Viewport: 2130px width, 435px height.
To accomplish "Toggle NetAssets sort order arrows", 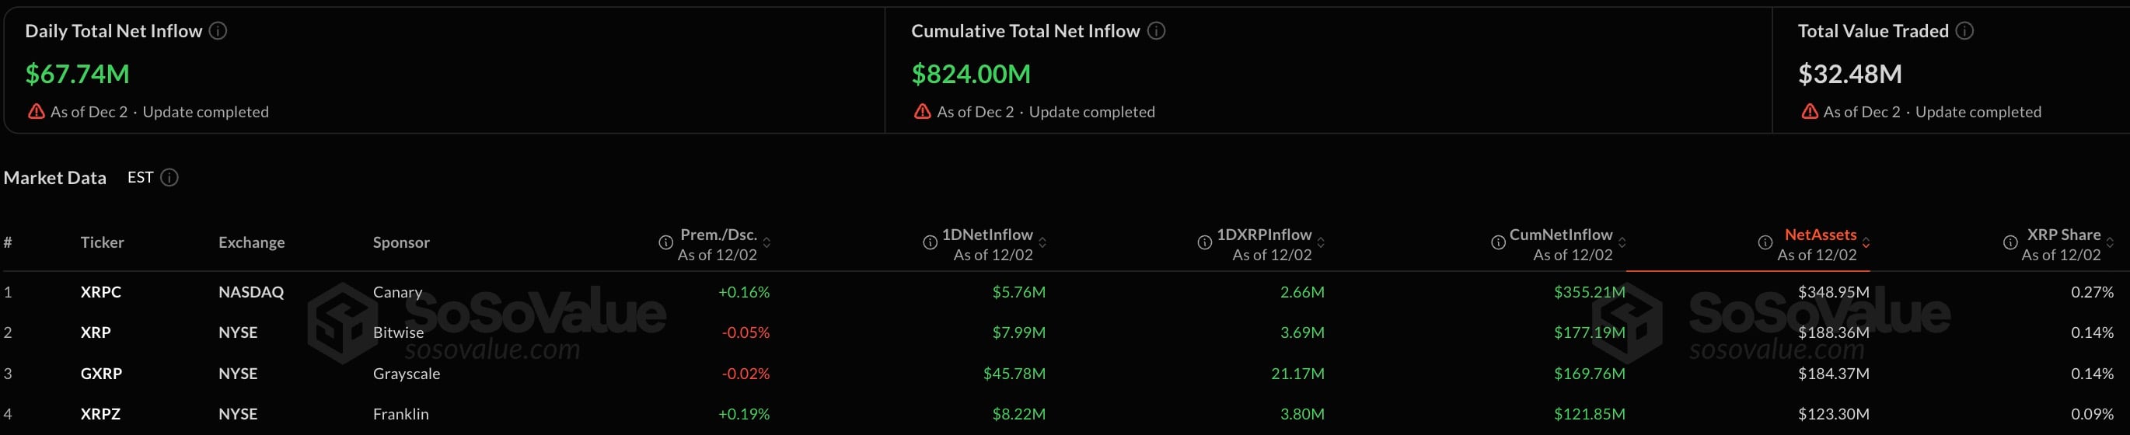I will (x=1866, y=242).
